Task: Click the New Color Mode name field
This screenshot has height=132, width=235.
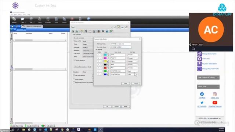Action: point(121,47)
